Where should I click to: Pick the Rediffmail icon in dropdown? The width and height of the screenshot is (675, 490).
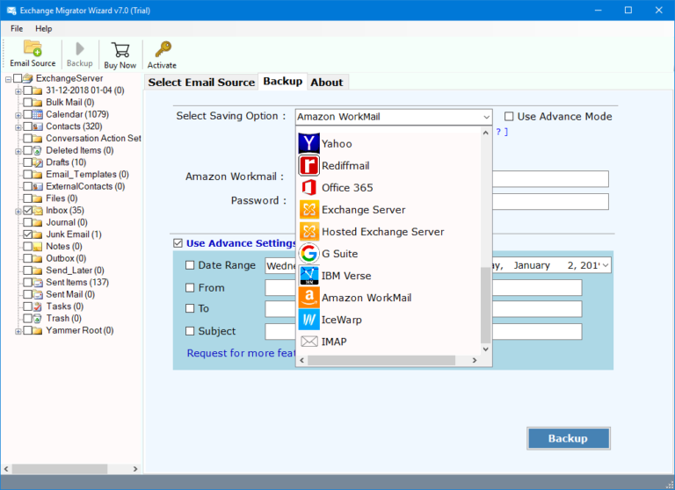(x=308, y=165)
